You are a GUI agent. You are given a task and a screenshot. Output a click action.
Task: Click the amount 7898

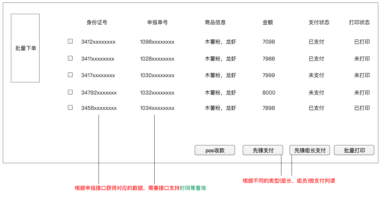point(269,108)
